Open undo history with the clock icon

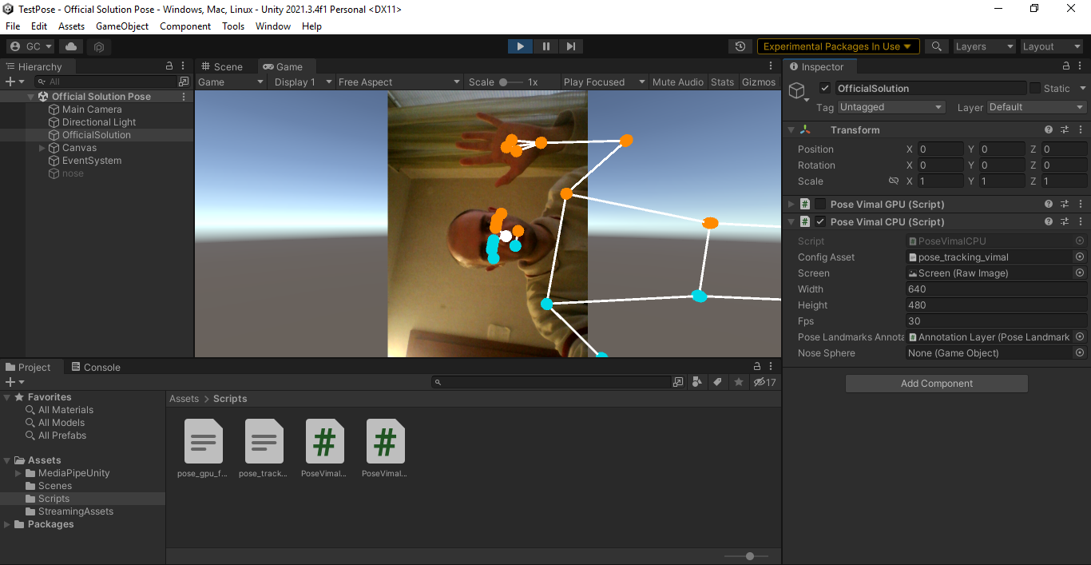coord(740,46)
